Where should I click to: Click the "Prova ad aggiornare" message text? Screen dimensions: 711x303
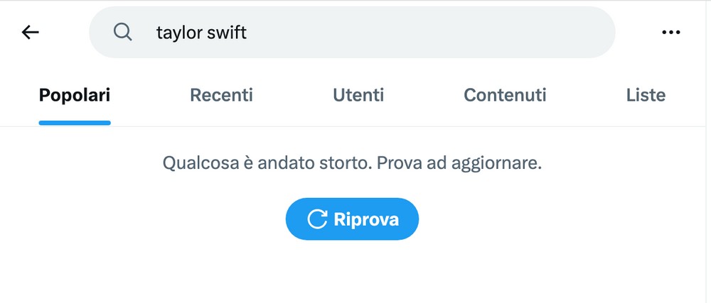459,164
